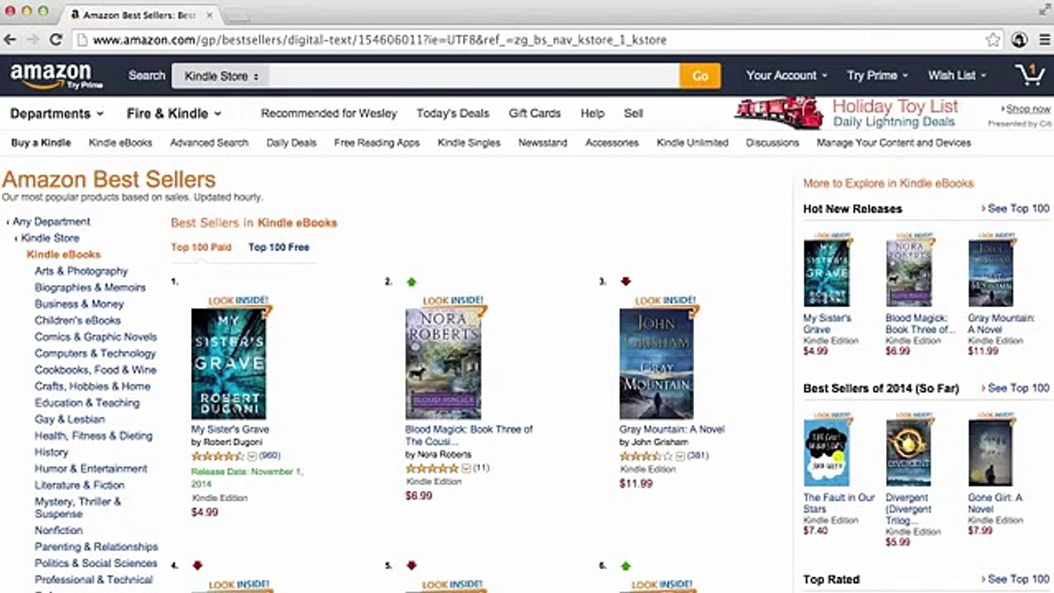The height and width of the screenshot is (593, 1054).
Task: Open My Sister's Grave cover in main list
Action: point(228,363)
